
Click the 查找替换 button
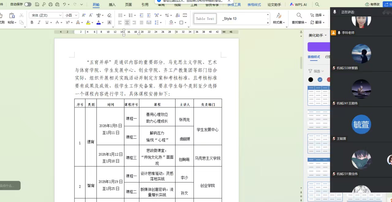click(x=299, y=18)
